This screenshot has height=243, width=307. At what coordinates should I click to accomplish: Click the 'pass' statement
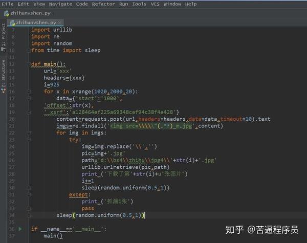point(87,208)
